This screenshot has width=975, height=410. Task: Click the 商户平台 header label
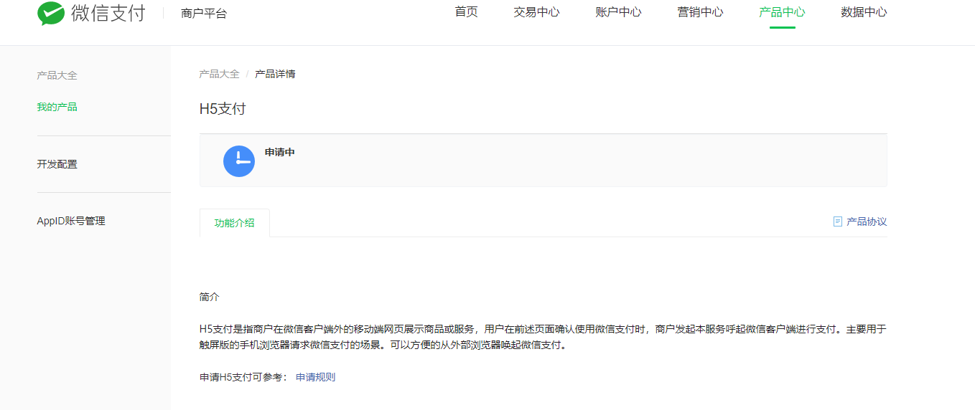click(204, 13)
